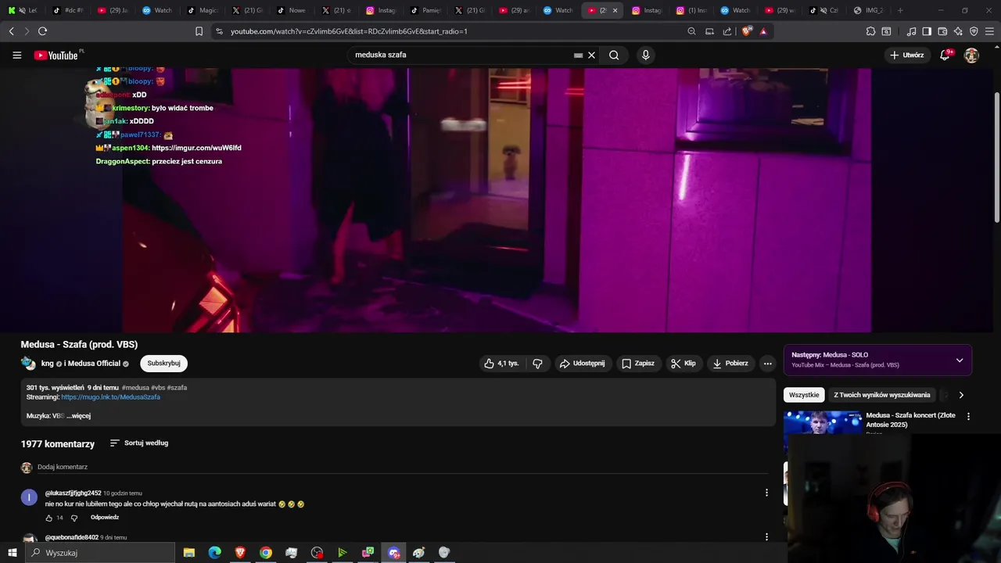Focus the Dodaj komentarz field
This screenshot has width=1001, height=563.
pyautogui.click(x=403, y=467)
